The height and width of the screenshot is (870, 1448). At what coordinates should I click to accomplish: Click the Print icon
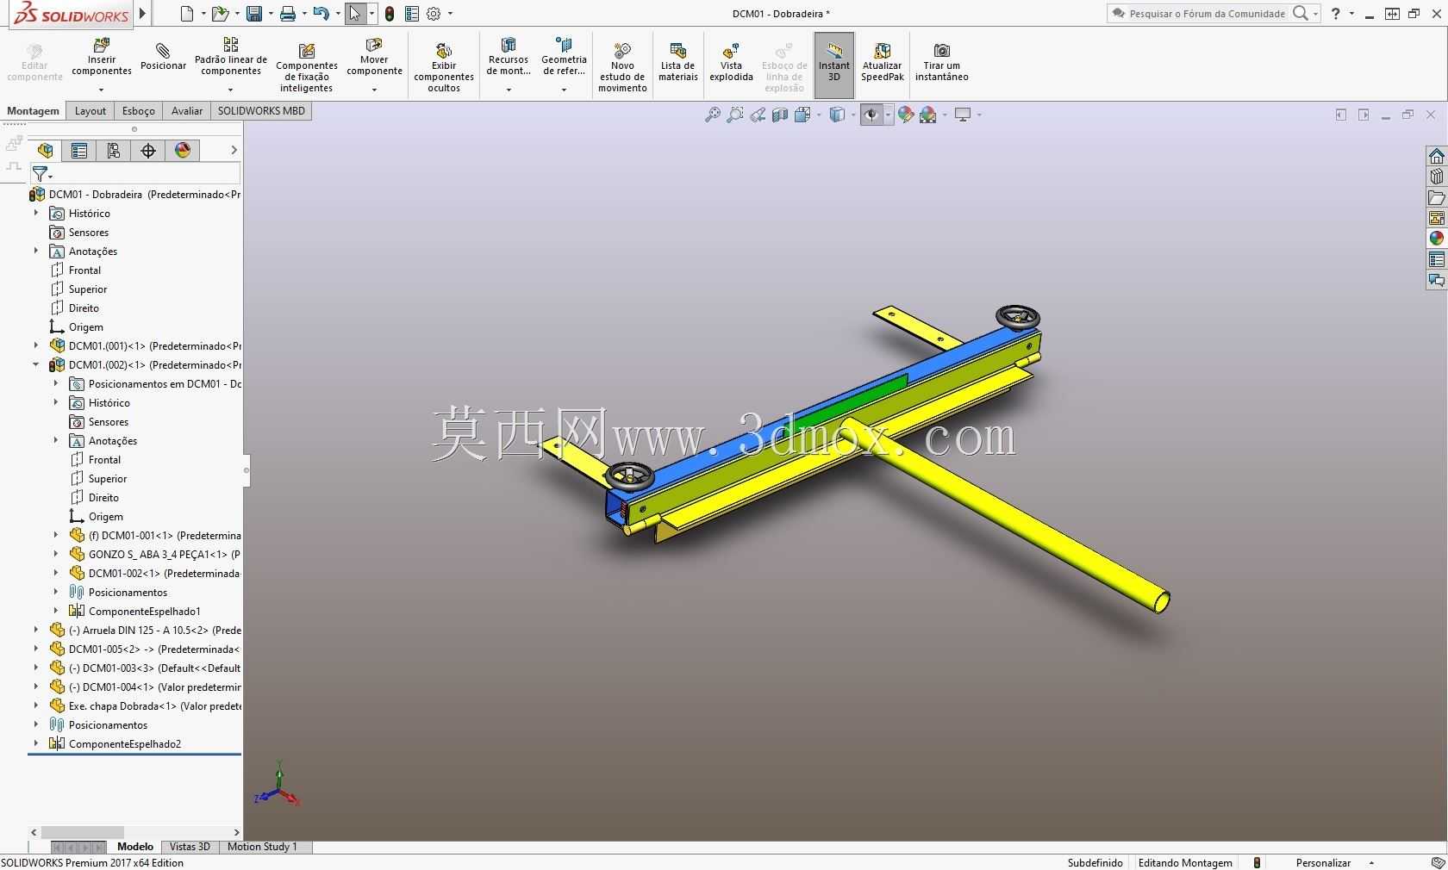point(288,14)
